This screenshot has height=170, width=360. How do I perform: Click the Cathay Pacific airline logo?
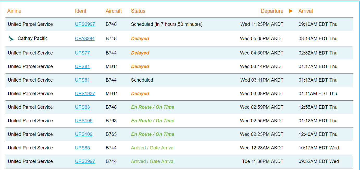tap(11, 38)
